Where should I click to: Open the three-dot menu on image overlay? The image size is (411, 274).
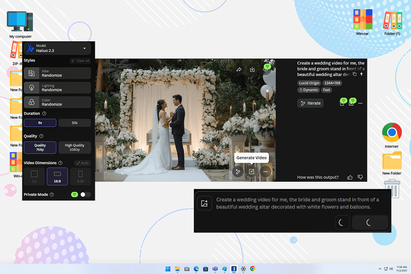click(265, 172)
